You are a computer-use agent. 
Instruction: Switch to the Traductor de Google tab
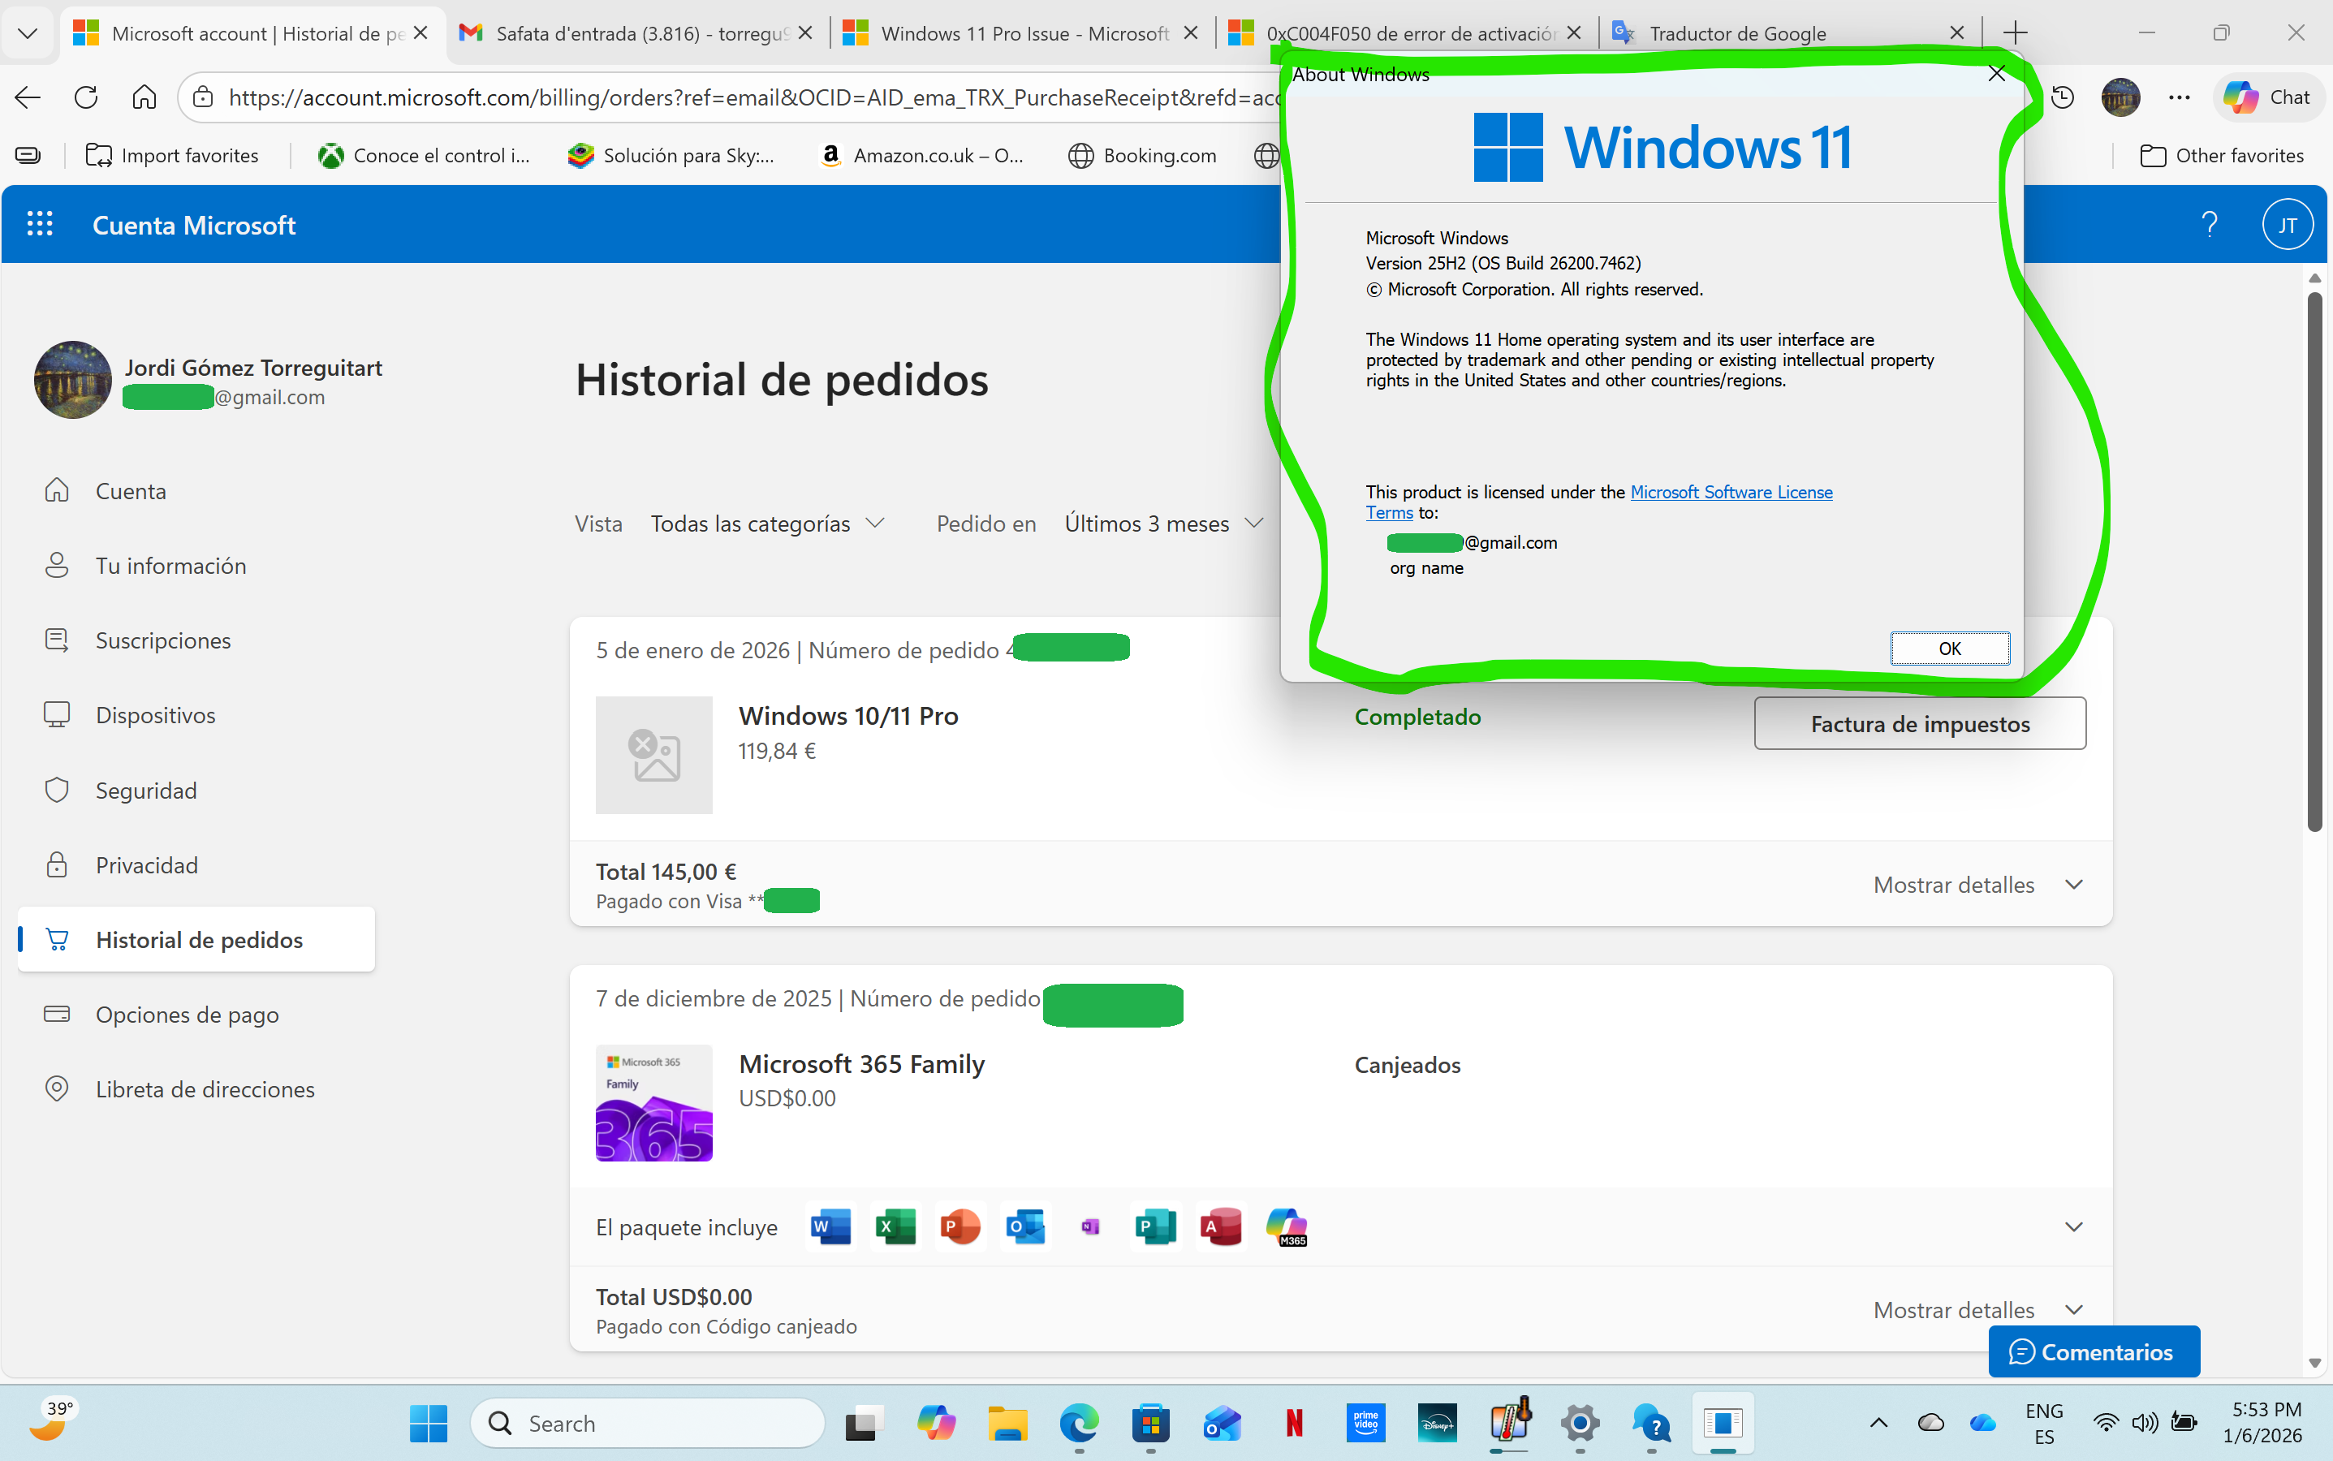tap(1789, 34)
